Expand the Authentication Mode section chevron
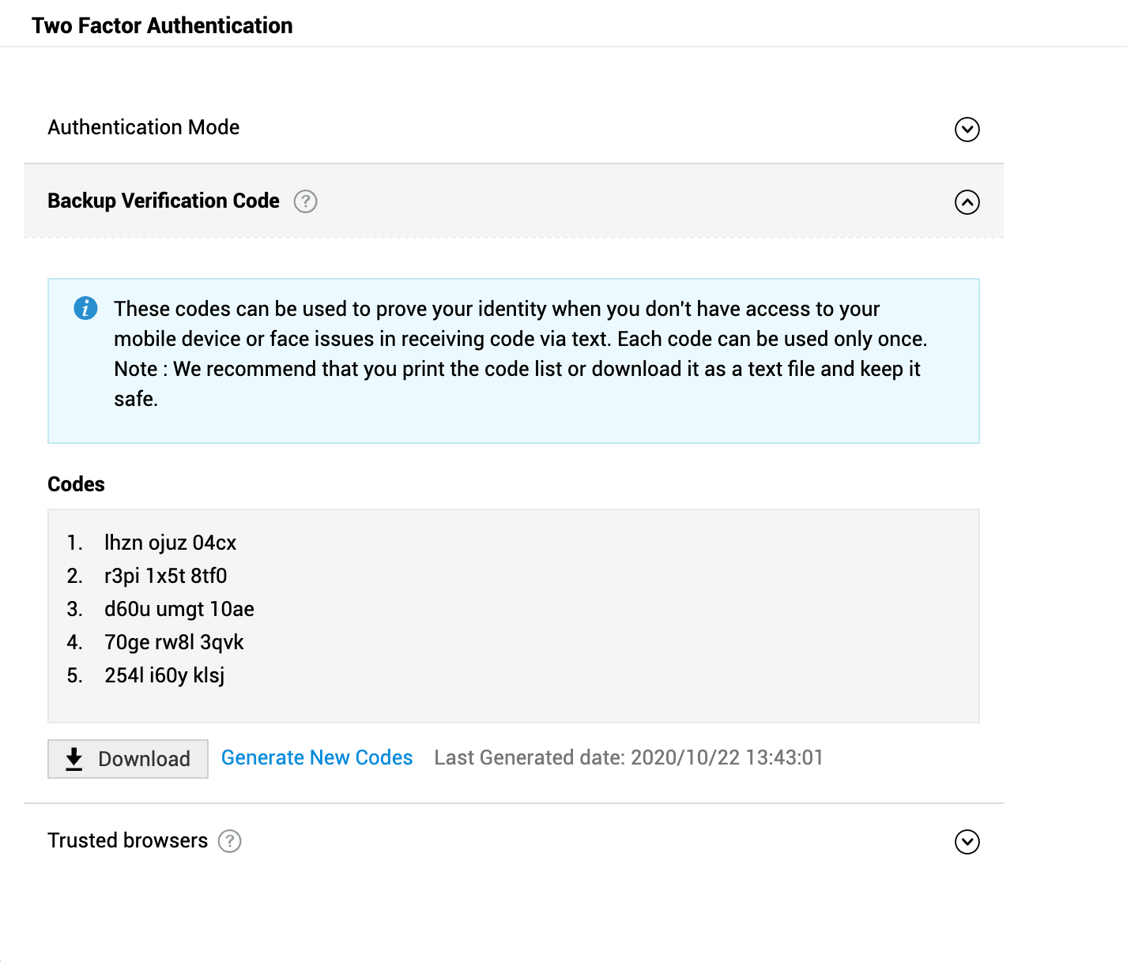 coord(967,130)
